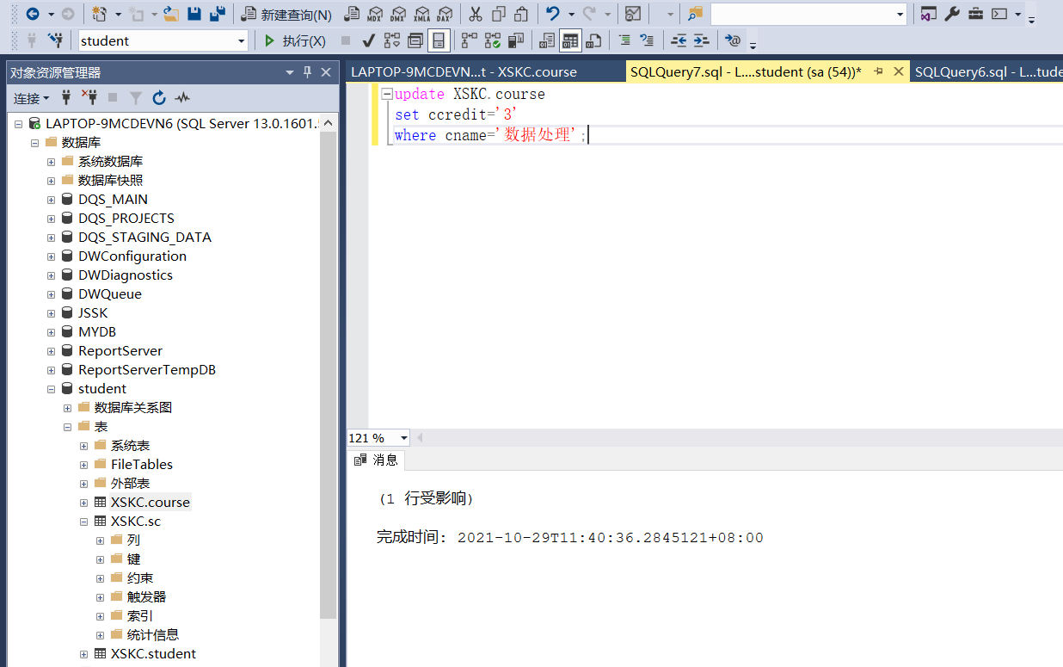Click the parse checkmark icon
1063x667 pixels.
[x=368, y=40]
